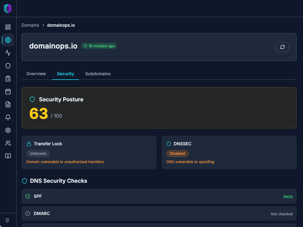Click the app logo in the top-left corner

[x=8, y=9]
